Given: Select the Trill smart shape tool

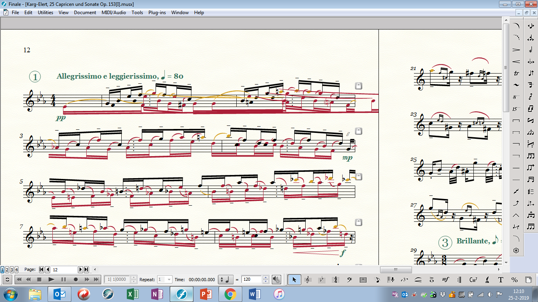Looking at the screenshot, I should (x=516, y=74).
